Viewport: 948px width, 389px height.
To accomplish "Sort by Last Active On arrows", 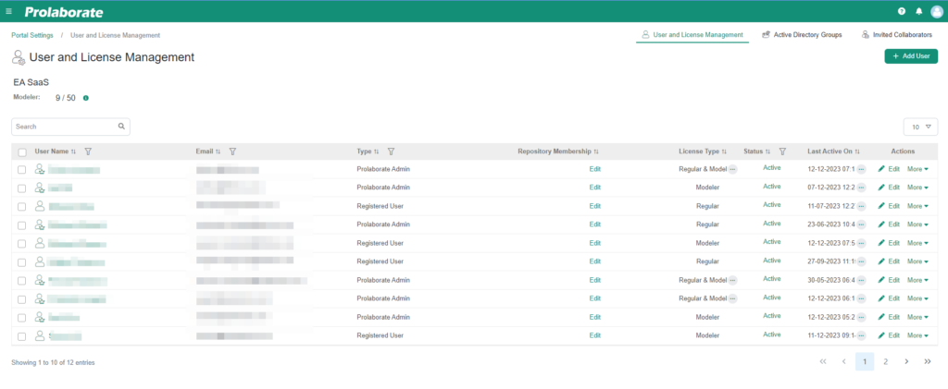I will pyautogui.click(x=857, y=152).
